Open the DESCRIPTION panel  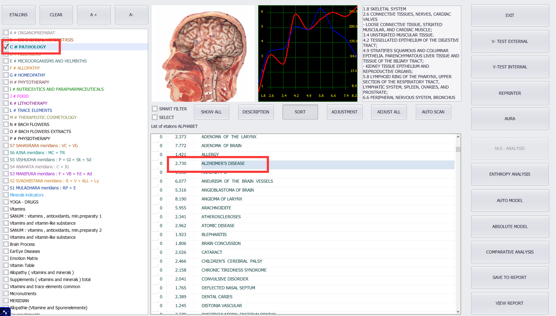(256, 112)
